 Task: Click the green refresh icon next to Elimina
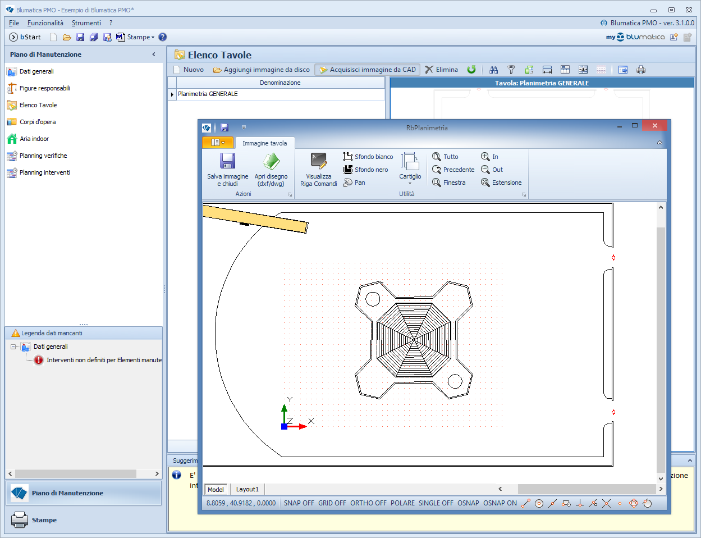(x=471, y=70)
